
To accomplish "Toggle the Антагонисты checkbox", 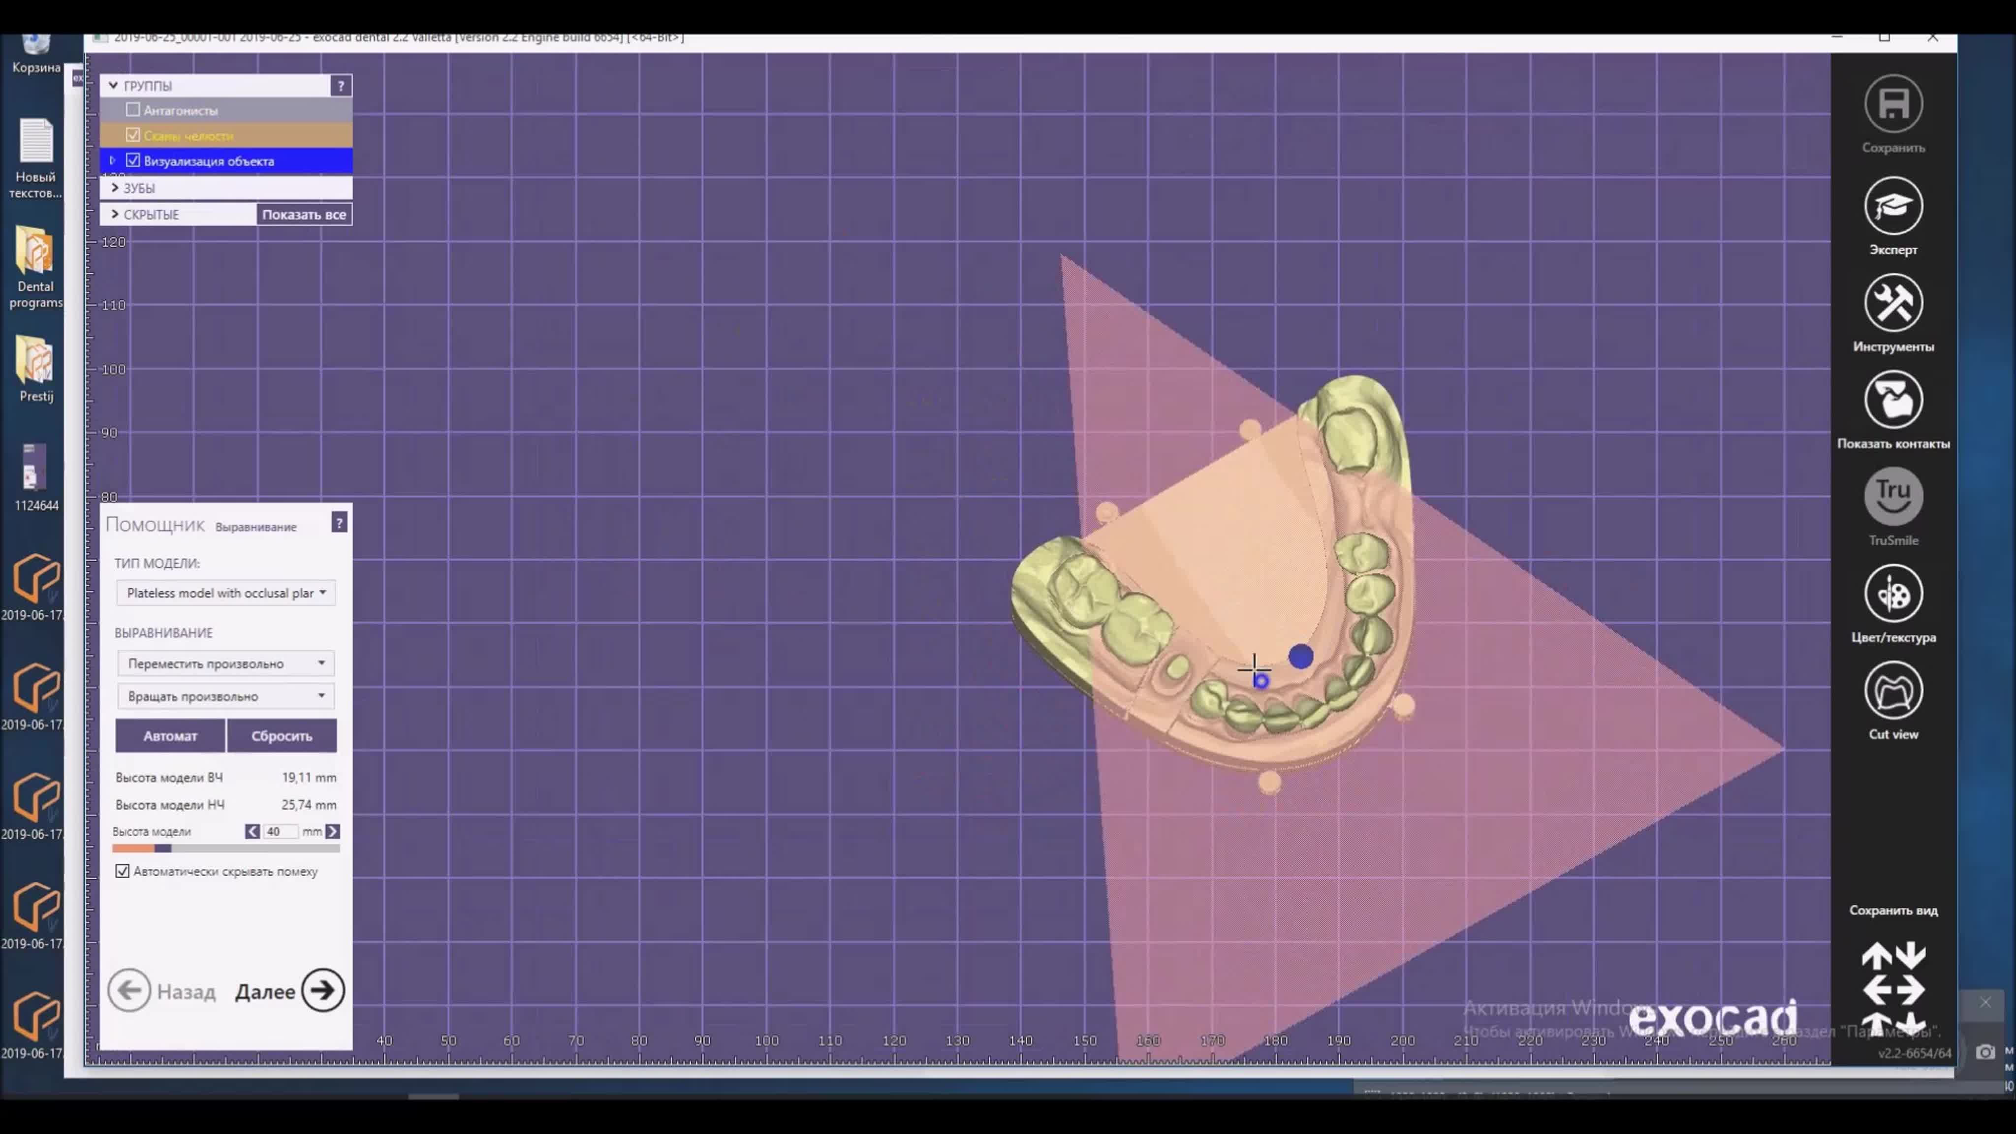I will (x=133, y=110).
